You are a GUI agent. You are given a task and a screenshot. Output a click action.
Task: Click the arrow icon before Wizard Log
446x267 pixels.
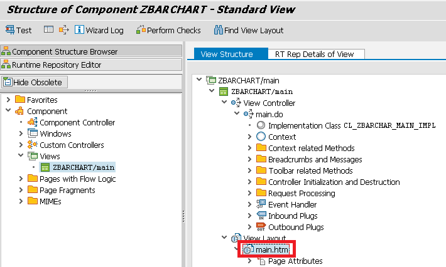pyautogui.click(x=63, y=29)
